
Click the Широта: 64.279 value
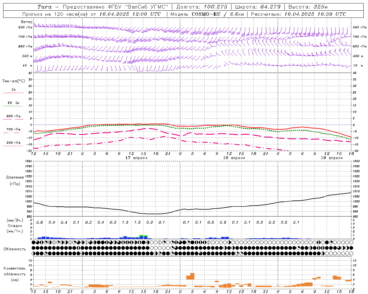click(257, 7)
